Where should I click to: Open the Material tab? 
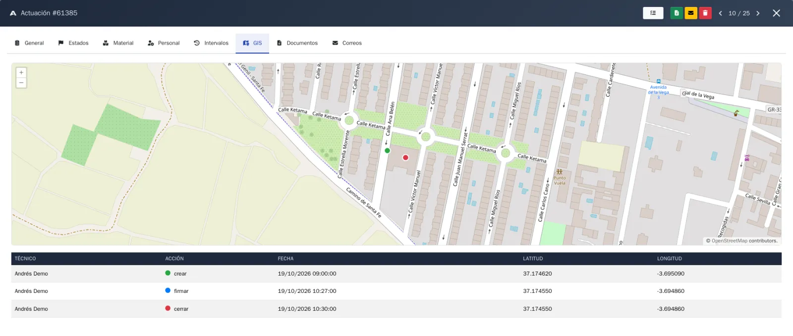(x=118, y=43)
